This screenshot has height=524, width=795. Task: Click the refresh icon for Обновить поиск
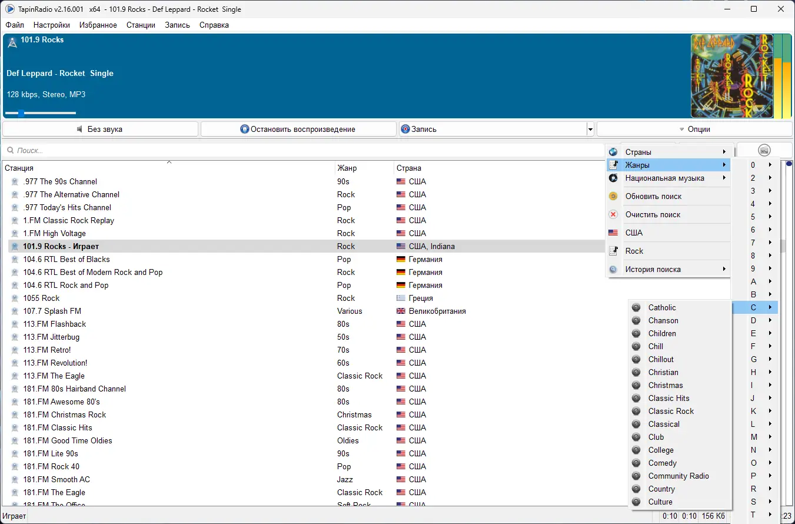[x=613, y=196]
